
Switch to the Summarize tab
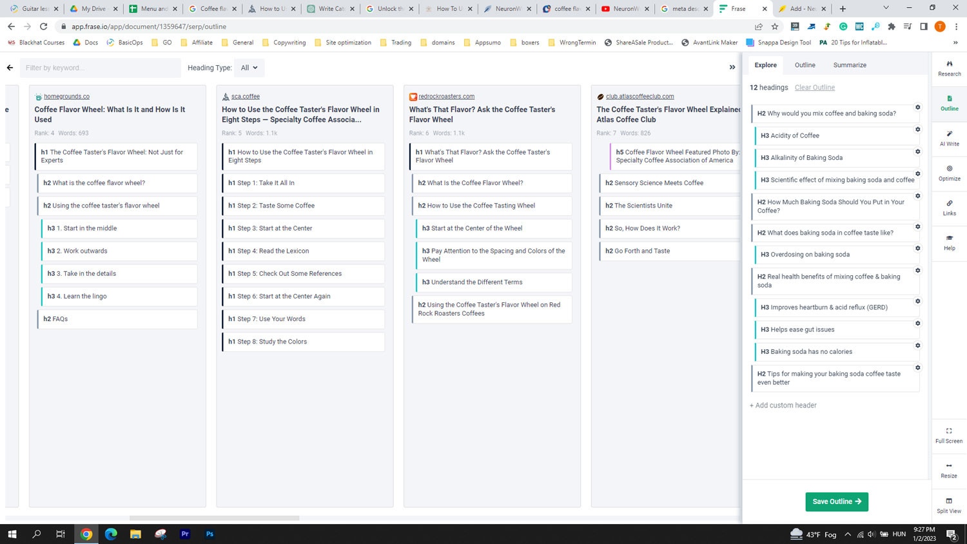pos(850,65)
